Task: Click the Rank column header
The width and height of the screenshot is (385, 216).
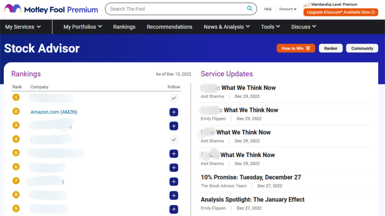Action: coord(17,87)
